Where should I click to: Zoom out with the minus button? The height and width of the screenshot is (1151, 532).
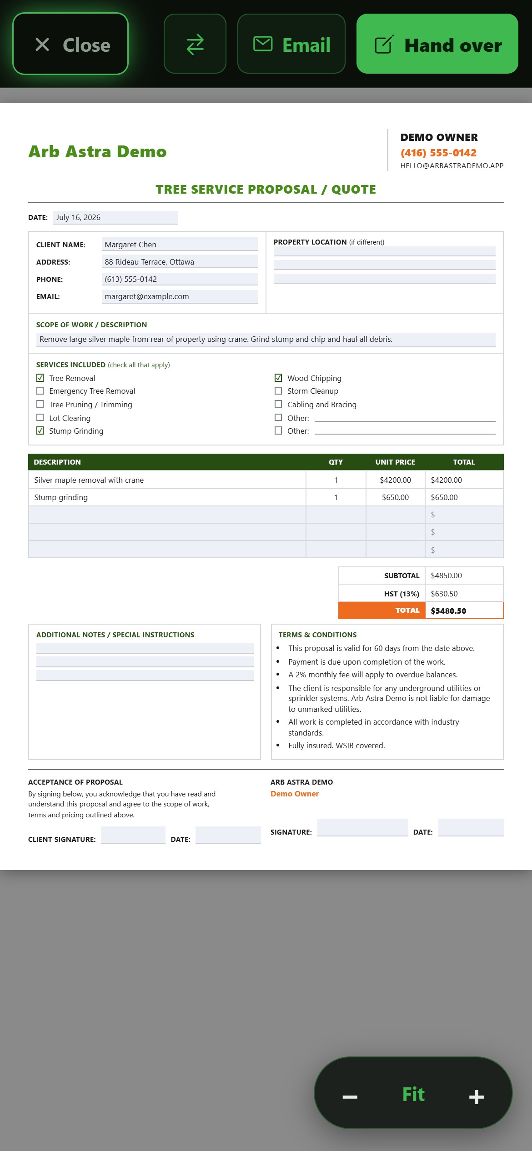click(350, 1097)
